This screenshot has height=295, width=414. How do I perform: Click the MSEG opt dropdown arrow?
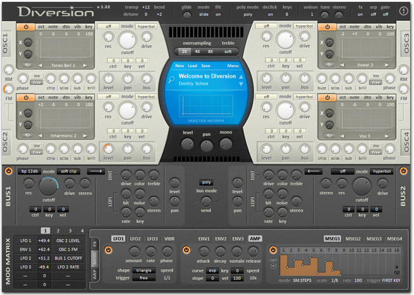click(273, 266)
